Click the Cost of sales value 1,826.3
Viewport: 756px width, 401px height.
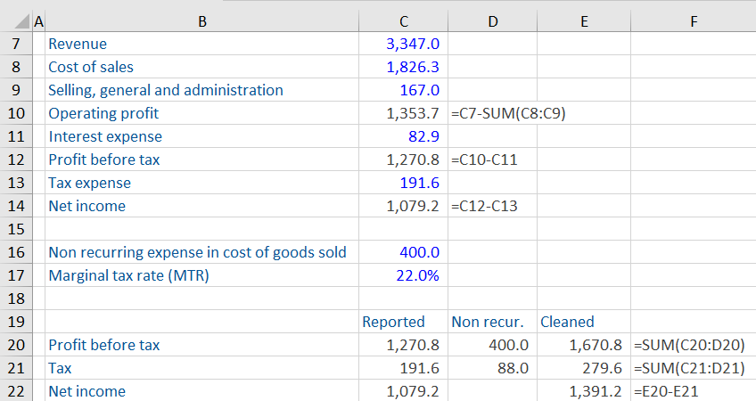403,67
